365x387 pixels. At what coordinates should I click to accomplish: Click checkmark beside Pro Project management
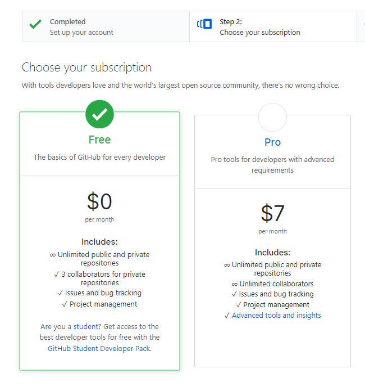pyautogui.click(x=239, y=304)
